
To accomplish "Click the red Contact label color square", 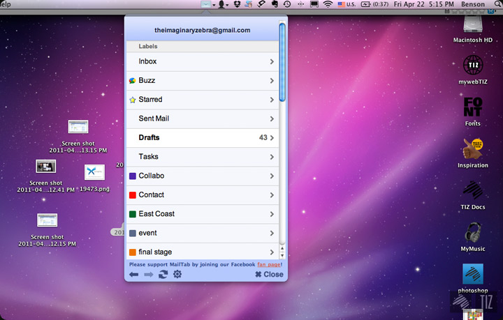I will pos(133,195).
